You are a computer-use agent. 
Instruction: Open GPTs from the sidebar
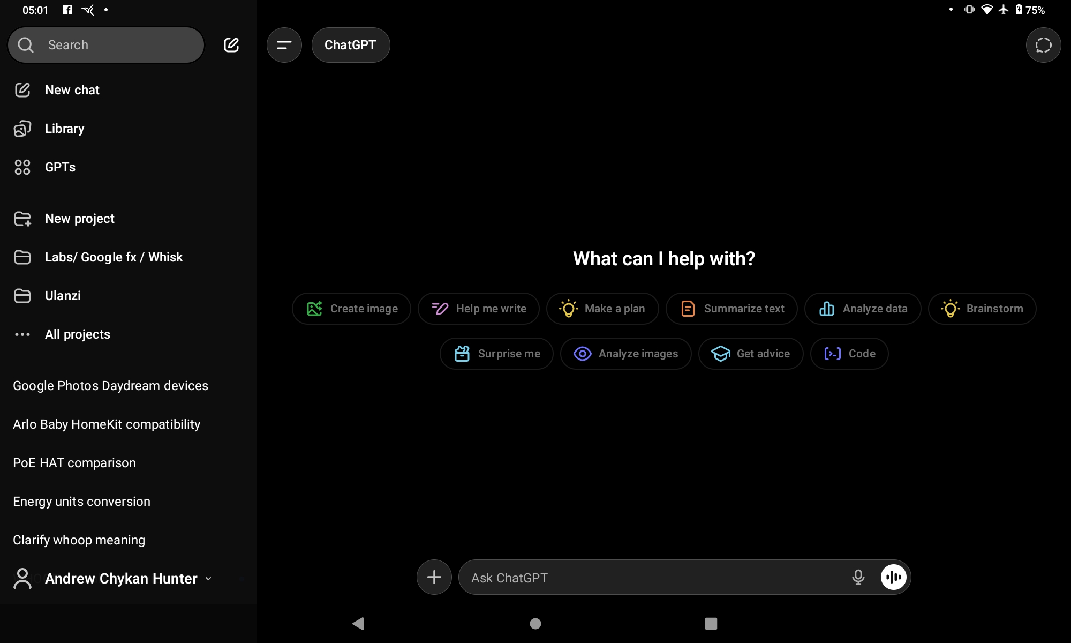(60, 167)
